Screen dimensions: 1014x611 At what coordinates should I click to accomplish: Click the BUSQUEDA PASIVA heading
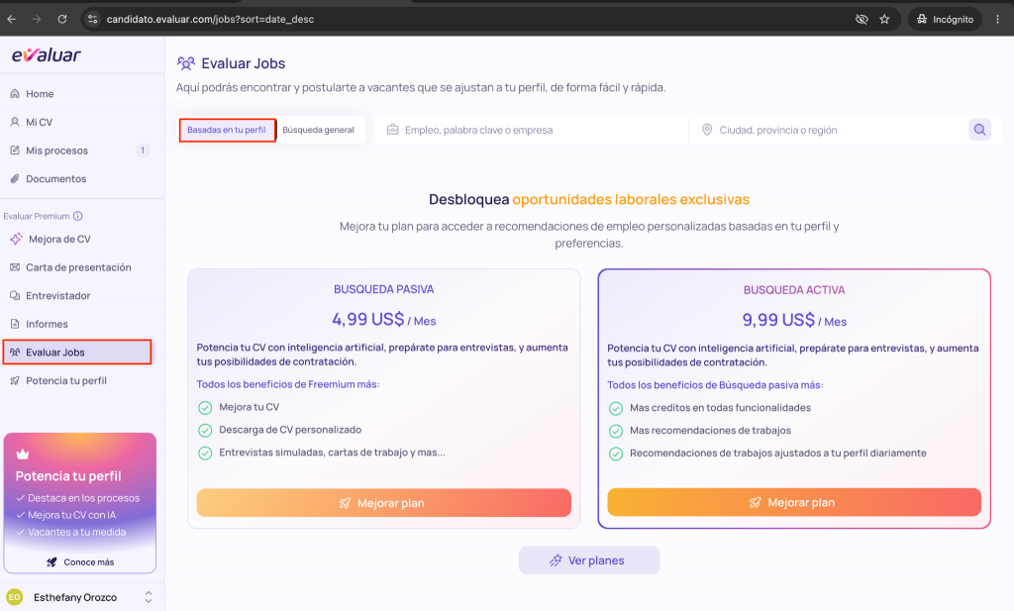click(x=383, y=290)
